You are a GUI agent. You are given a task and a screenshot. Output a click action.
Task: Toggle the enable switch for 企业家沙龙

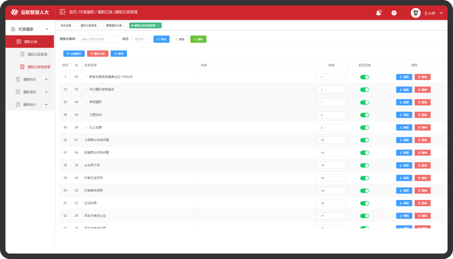[364, 165]
